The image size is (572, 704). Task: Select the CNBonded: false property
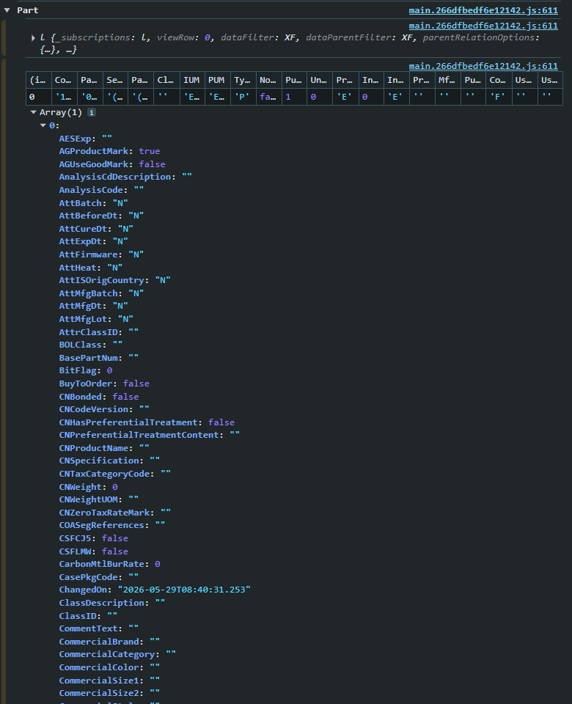pos(99,397)
